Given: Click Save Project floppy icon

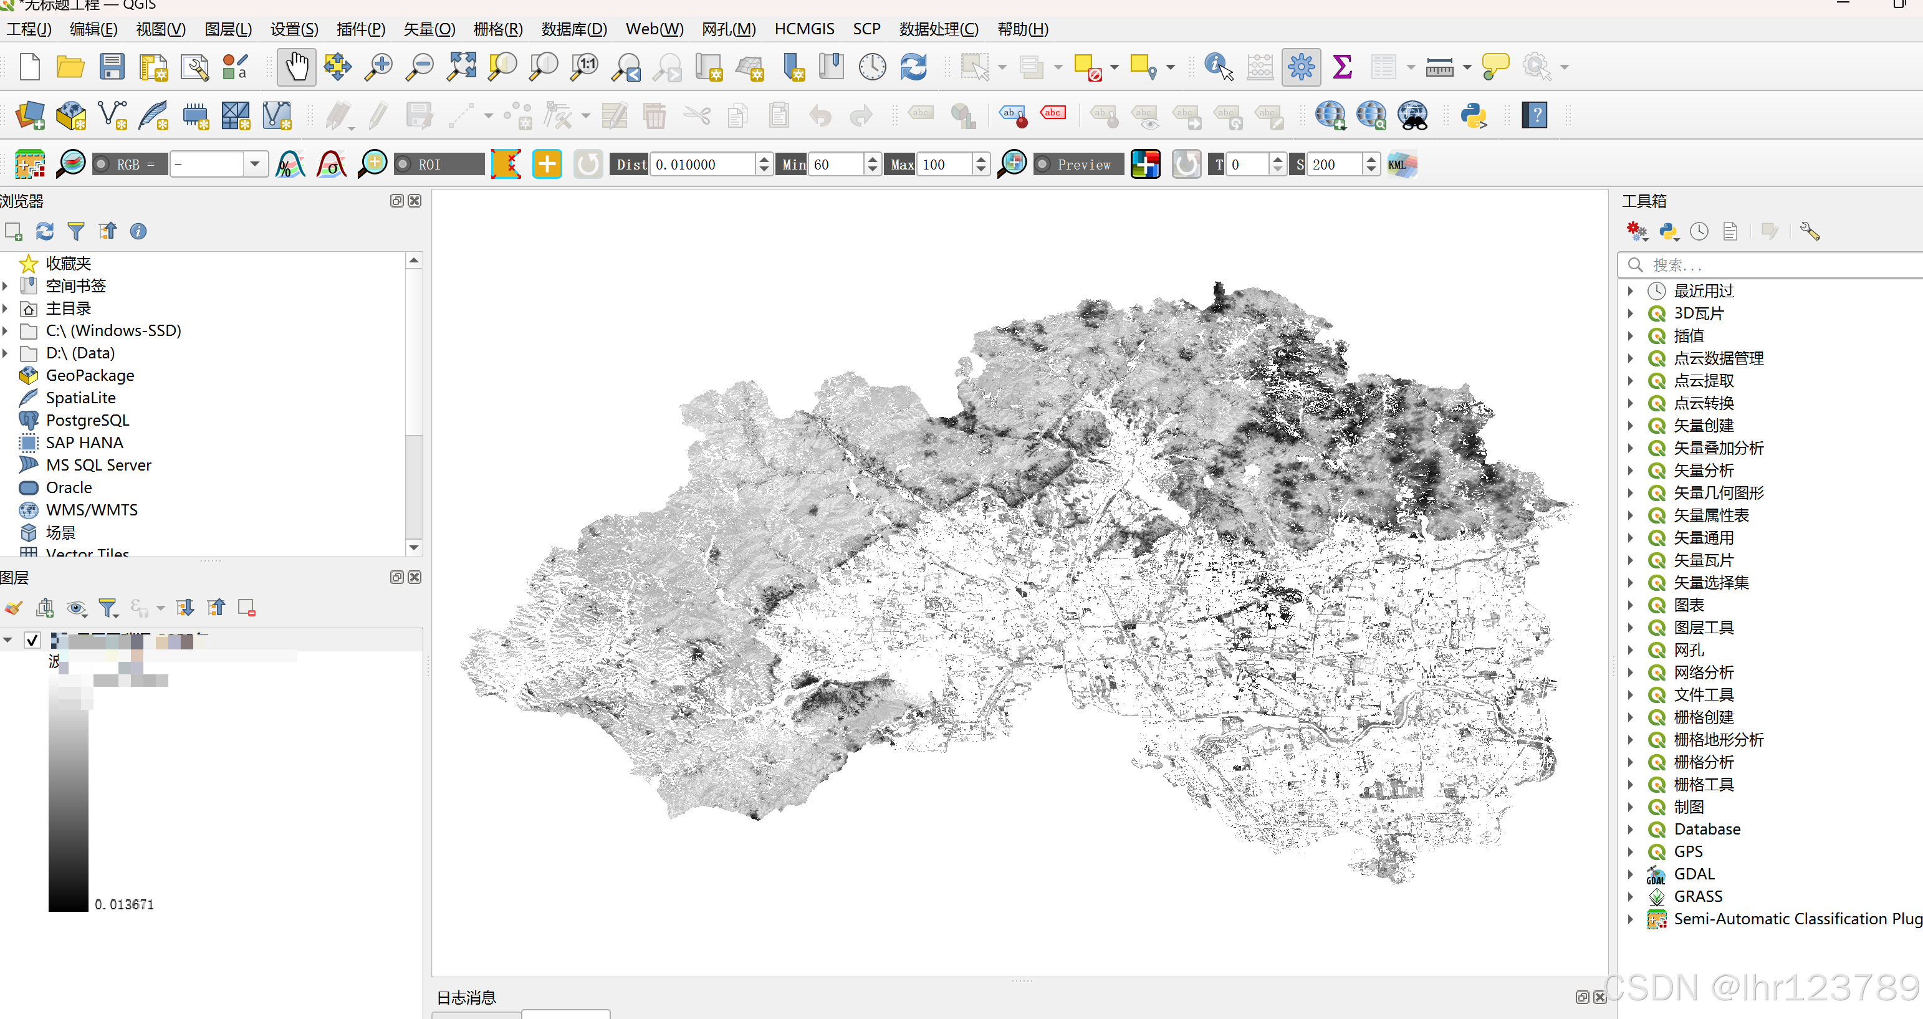Looking at the screenshot, I should click(112, 67).
